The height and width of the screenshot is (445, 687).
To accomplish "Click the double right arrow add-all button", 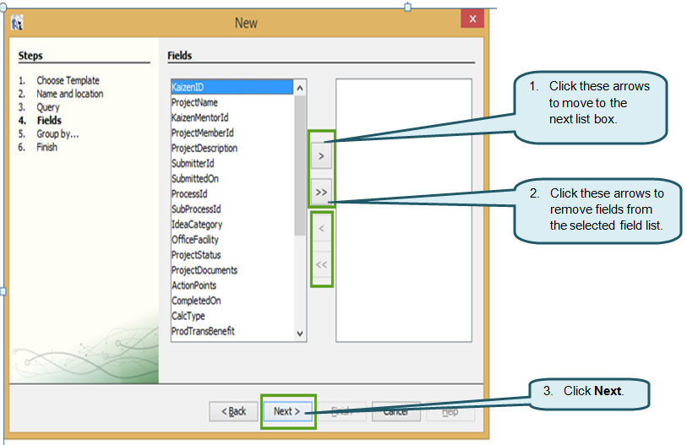I will (321, 192).
